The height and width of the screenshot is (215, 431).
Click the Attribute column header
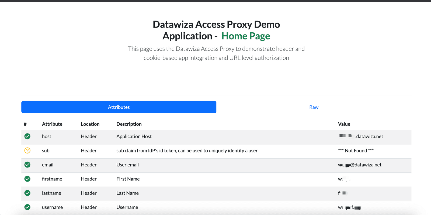point(52,124)
